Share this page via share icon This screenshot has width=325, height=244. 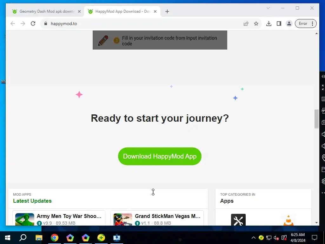pos(246,24)
